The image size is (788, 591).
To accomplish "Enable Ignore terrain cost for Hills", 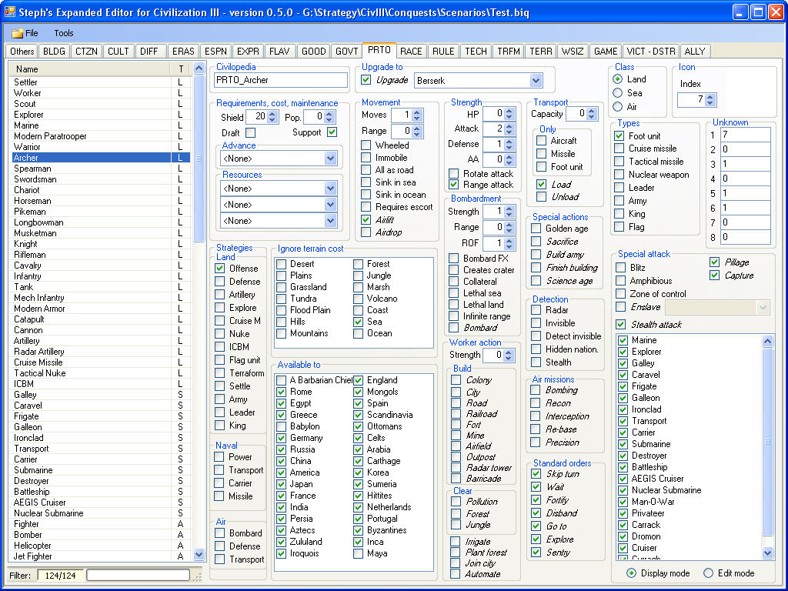I will [282, 322].
